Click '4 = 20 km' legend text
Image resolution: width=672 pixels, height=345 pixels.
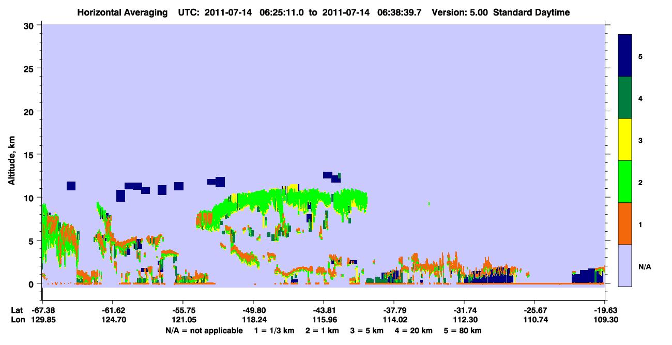[x=415, y=331]
